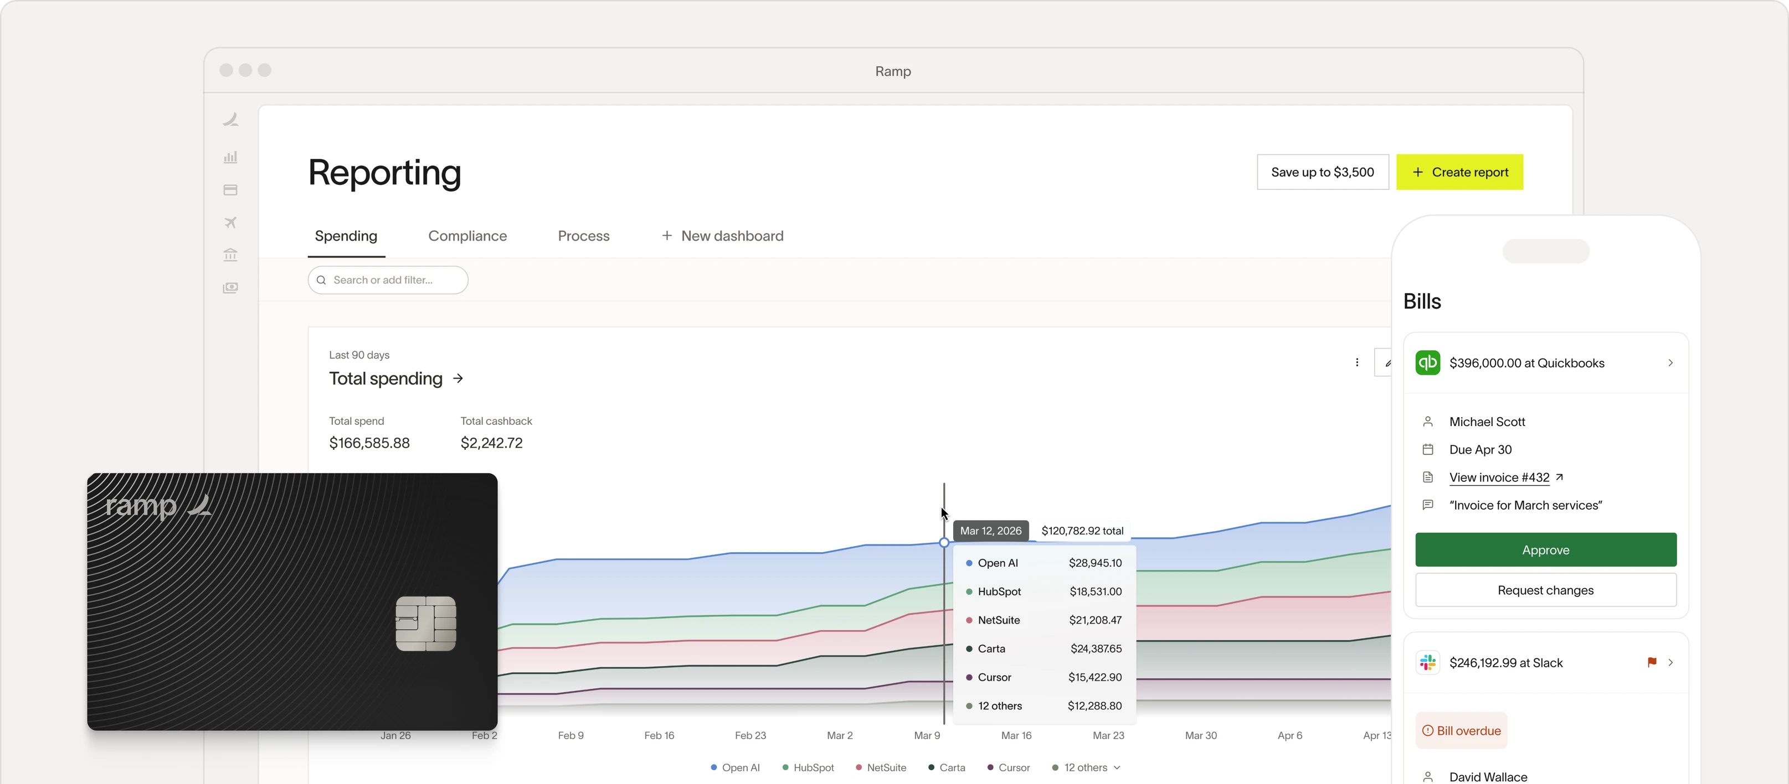Toggle Carta series in chart legend
Image resolution: width=1789 pixels, height=784 pixels.
click(947, 767)
